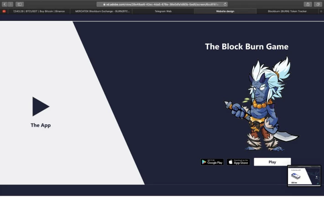Click the lock icon in the address bar
This screenshot has width=324, height=202.
click(x=105, y=4)
